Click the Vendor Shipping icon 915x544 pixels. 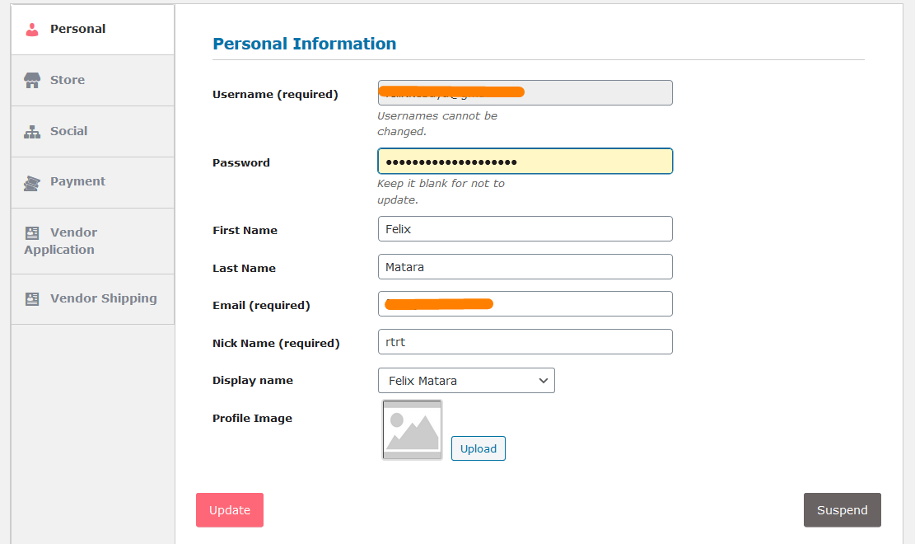(x=32, y=299)
